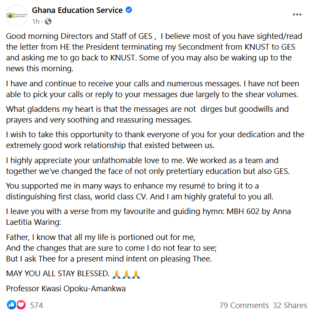Open the post's 1h timestamp

click(x=36, y=21)
